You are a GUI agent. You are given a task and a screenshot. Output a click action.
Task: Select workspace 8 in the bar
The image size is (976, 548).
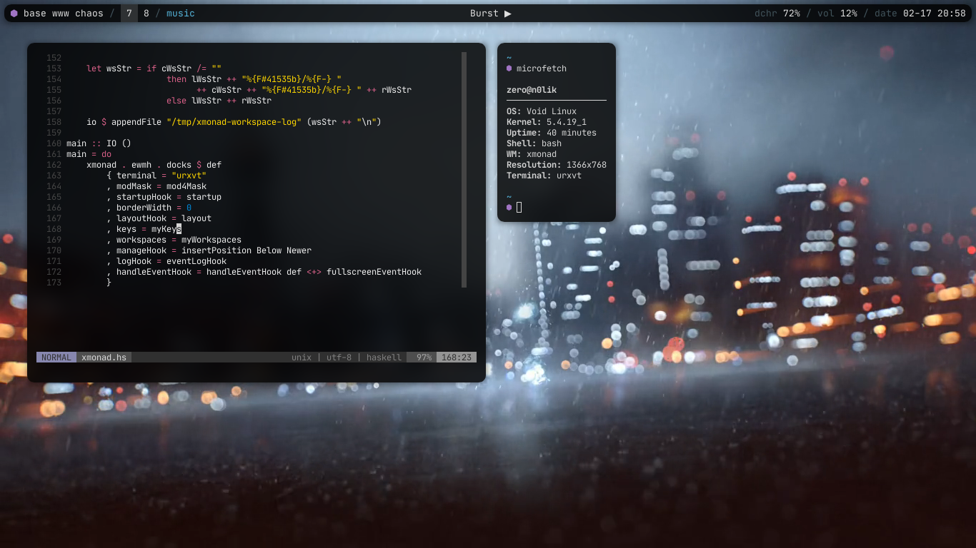(x=146, y=14)
